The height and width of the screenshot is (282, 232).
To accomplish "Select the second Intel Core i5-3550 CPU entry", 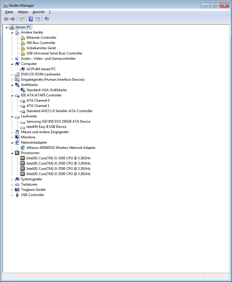I will point(58,163).
